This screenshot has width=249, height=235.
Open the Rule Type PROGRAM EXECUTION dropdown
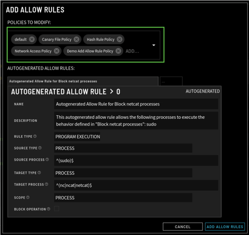tap(77, 136)
